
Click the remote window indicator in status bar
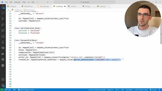point(2,90)
